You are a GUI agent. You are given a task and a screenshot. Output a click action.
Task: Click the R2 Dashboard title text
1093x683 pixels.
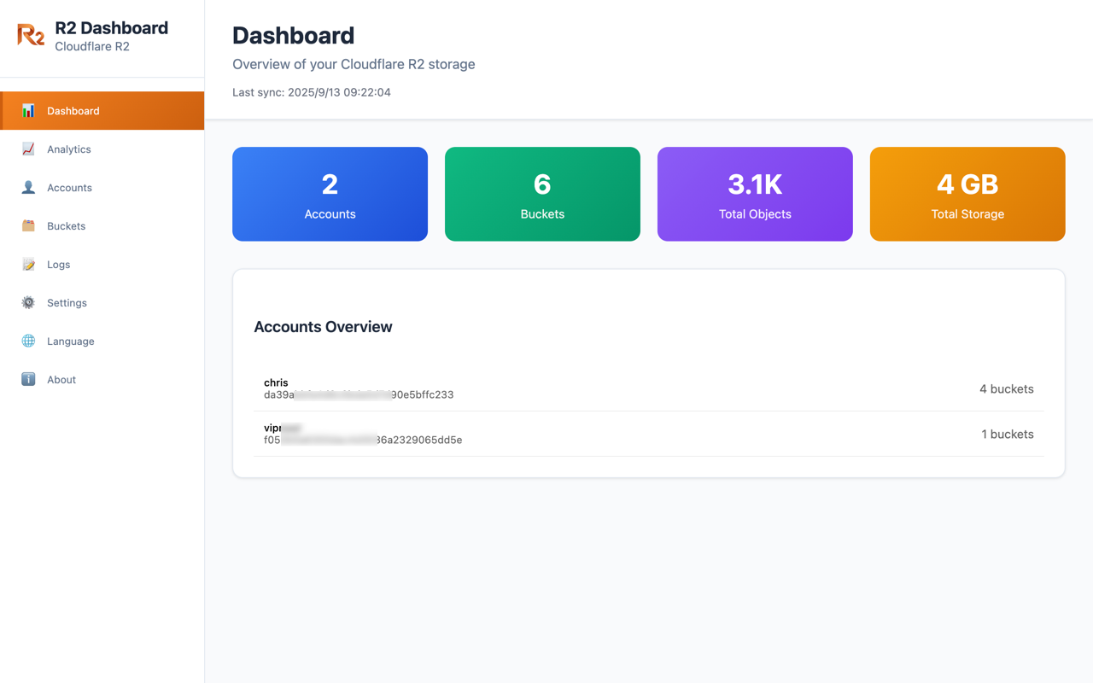tap(111, 28)
